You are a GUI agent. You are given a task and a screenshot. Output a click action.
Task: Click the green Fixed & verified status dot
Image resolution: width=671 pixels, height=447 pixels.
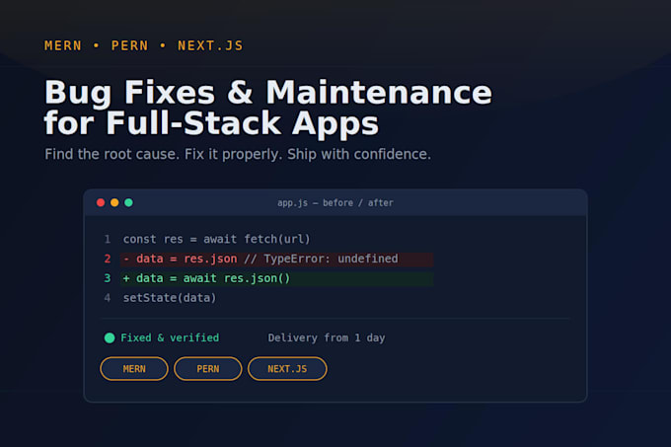[x=110, y=337]
